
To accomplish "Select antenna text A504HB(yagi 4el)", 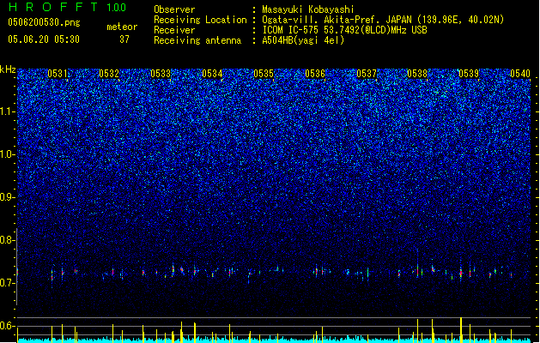I will [303, 40].
